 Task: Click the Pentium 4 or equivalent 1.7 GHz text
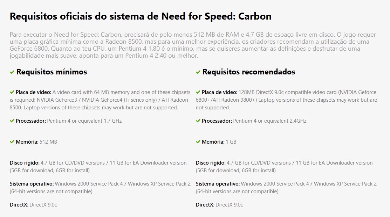click(x=84, y=121)
